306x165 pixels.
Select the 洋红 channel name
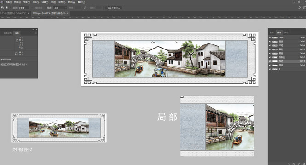tap(281, 45)
